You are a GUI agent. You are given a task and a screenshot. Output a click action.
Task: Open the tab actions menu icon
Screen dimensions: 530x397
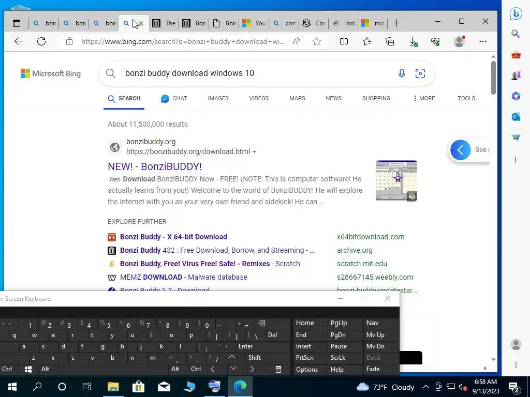tap(17, 23)
